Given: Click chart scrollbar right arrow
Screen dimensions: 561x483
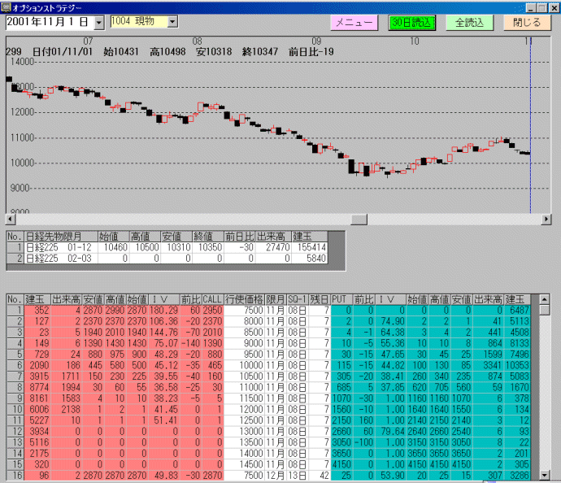Looking at the screenshot, I should [x=546, y=219].
